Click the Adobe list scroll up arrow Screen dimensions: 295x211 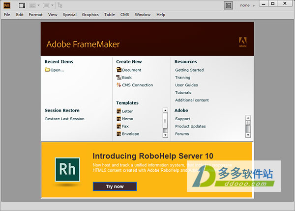point(248,118)
